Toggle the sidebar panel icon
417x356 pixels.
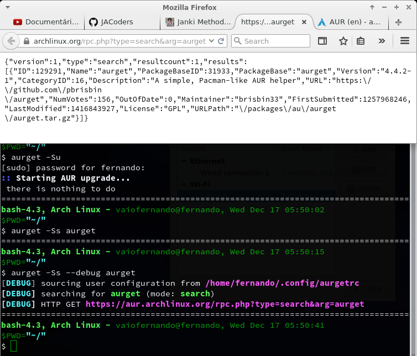[322, 41]
